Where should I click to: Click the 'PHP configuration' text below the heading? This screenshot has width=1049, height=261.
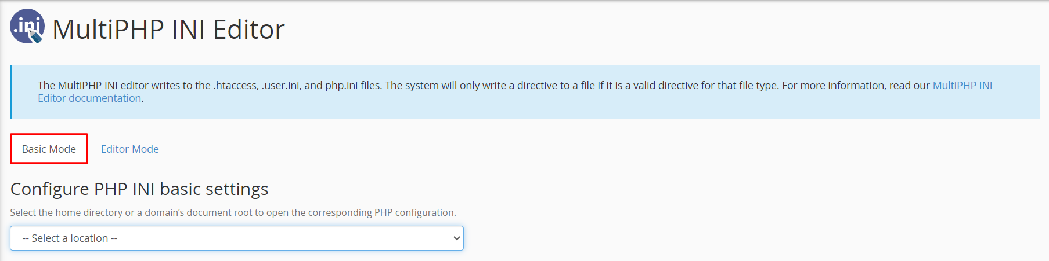point(414,212)
